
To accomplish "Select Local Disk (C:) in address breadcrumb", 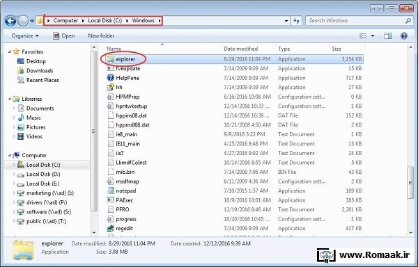I will point(104,20).
